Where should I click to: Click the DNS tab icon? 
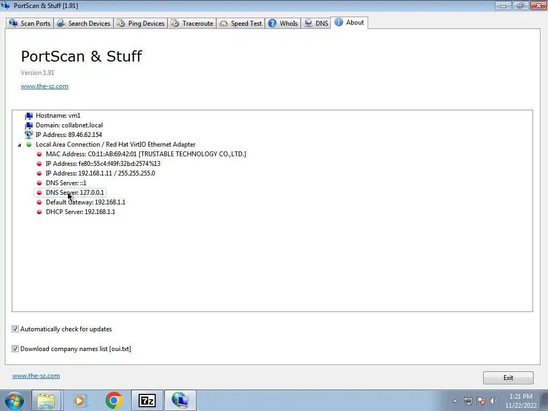click(x=308, y=24)
